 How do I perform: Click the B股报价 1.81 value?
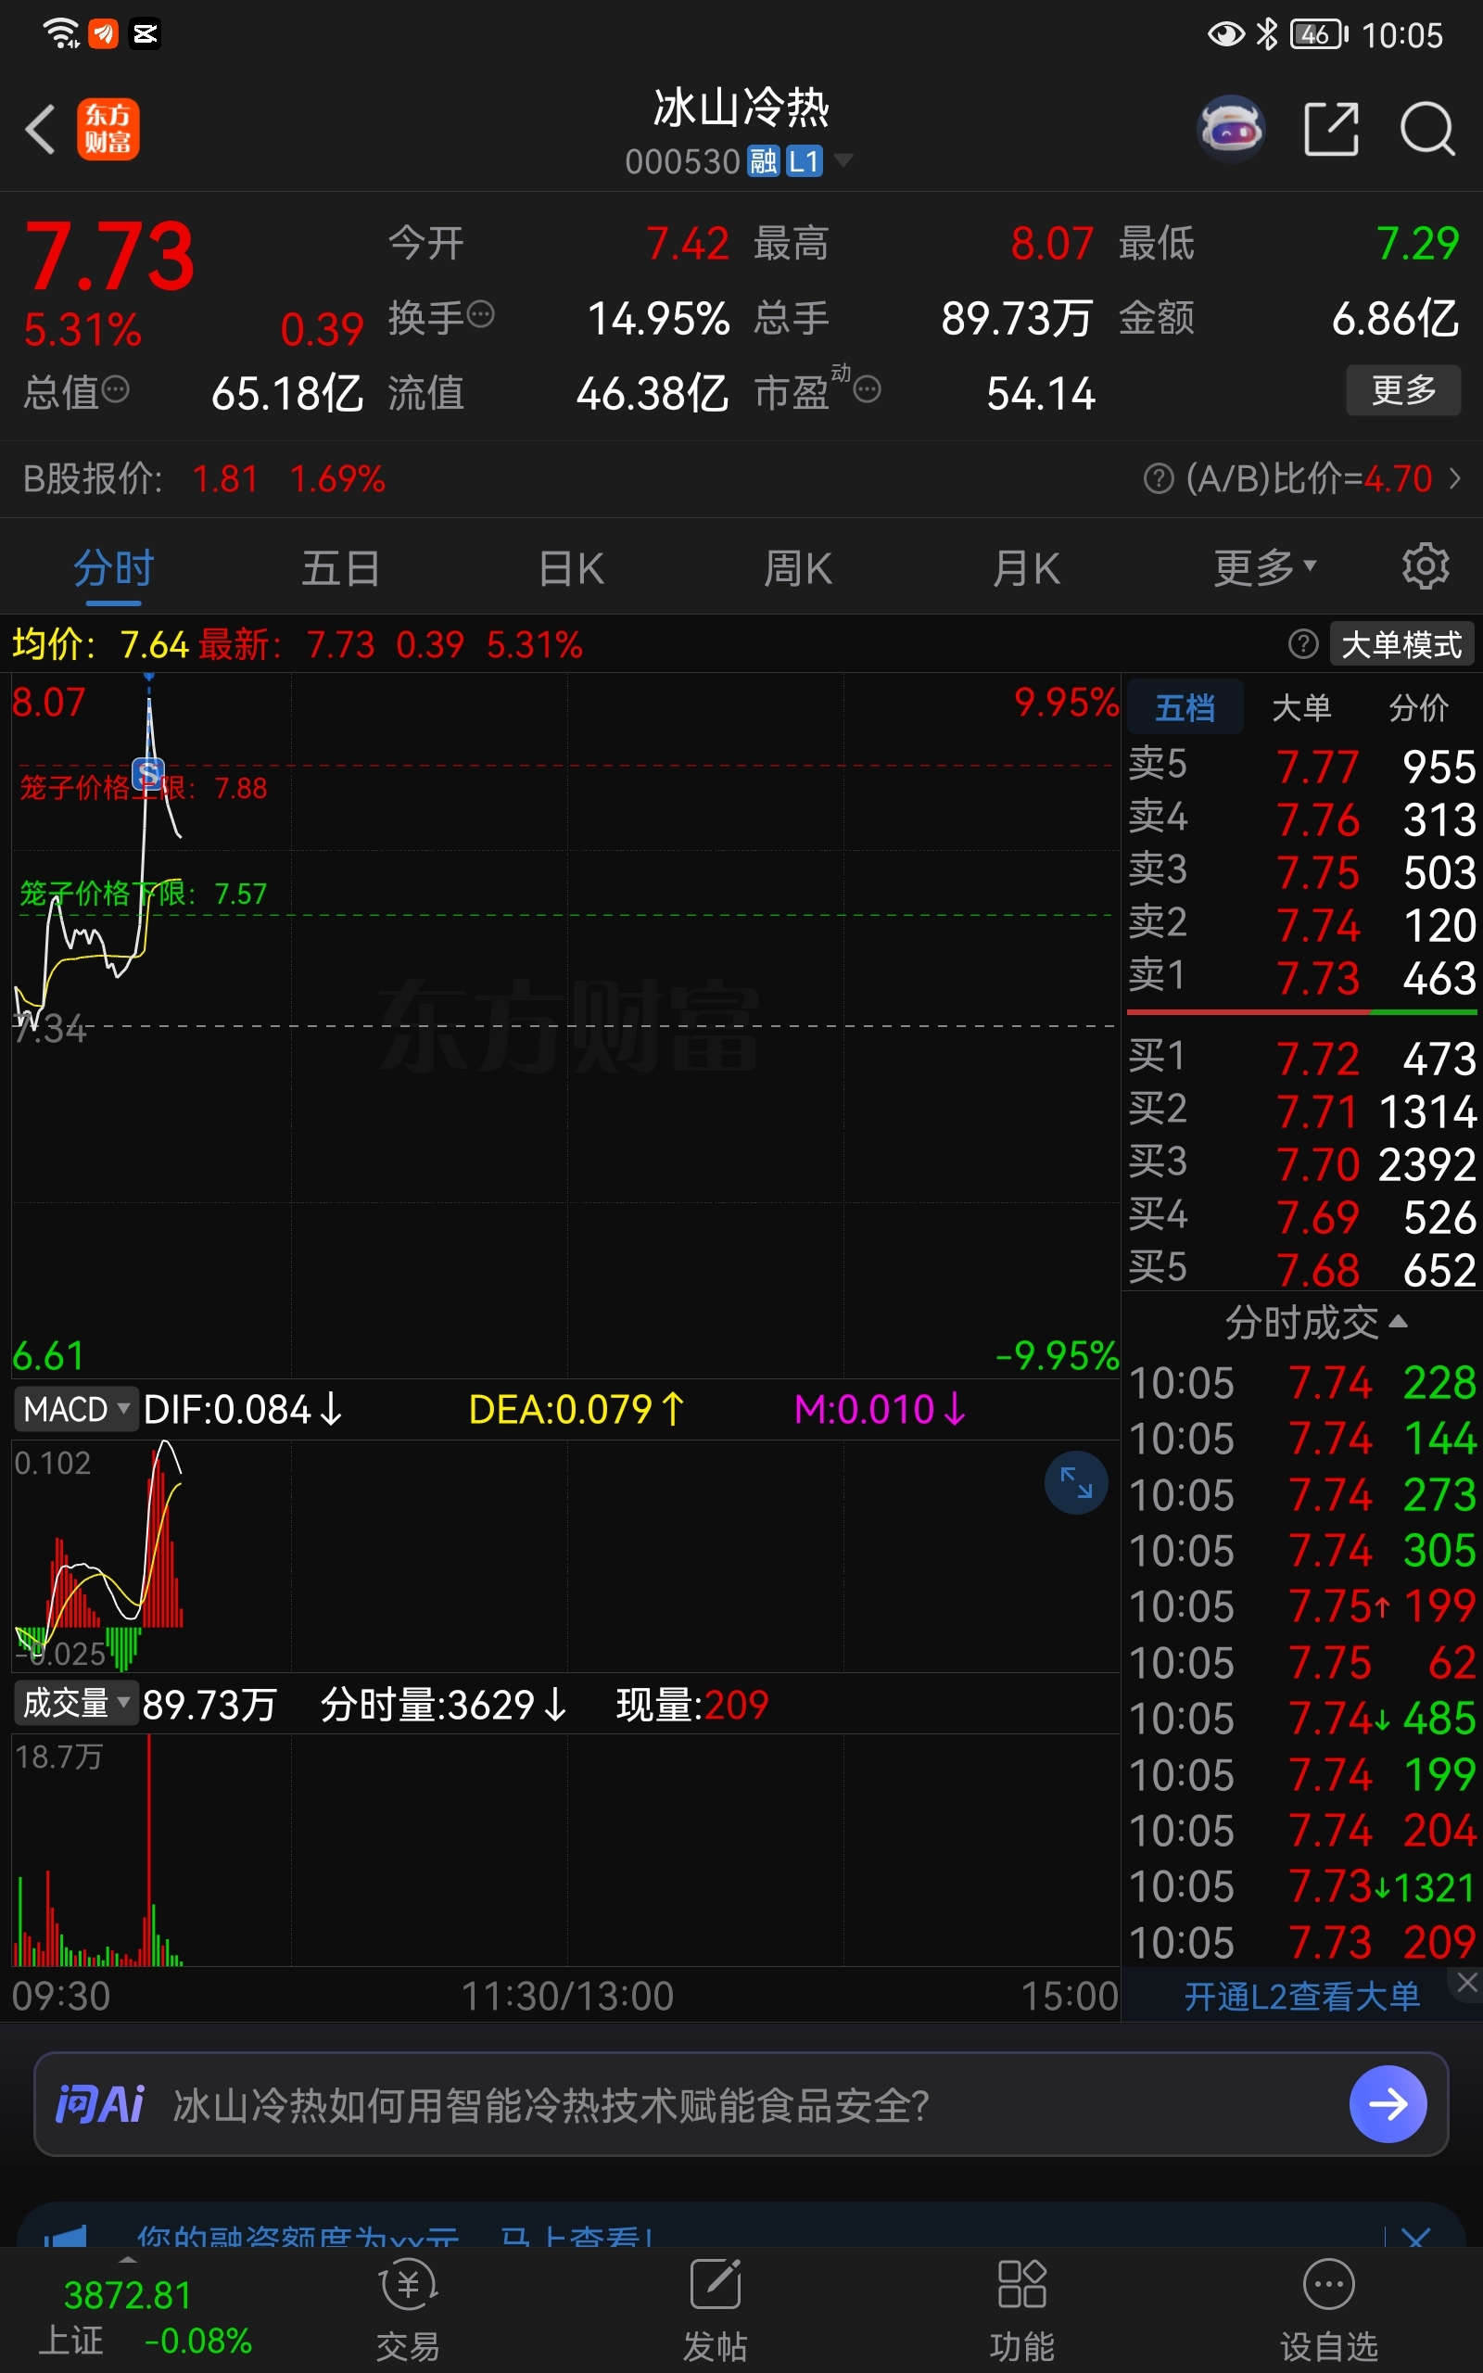(x=225, y=479)
